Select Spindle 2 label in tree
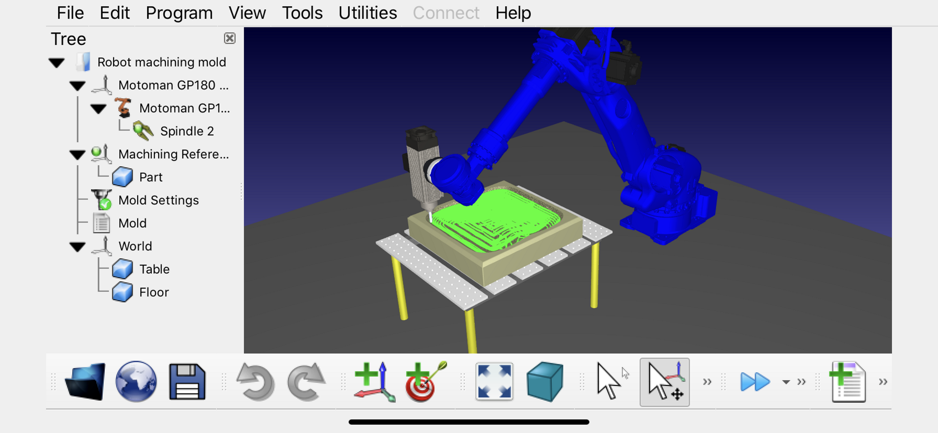The width and height of the screenshot is (938, 433). [187, 131]
